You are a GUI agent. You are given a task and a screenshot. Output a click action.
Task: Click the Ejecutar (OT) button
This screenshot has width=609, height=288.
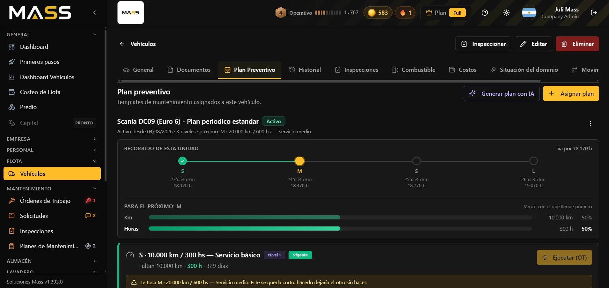(x=564, y=257)
